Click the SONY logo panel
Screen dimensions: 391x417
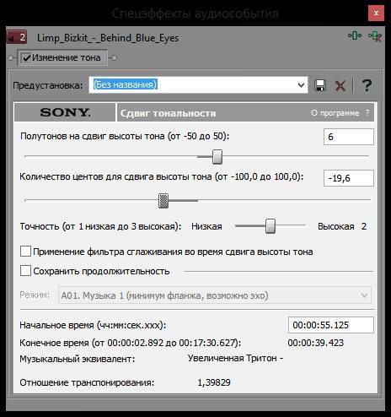[x=65, y=112]
